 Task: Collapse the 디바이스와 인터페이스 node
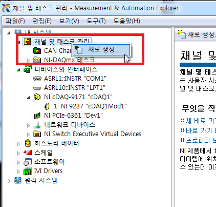point(18,70)
